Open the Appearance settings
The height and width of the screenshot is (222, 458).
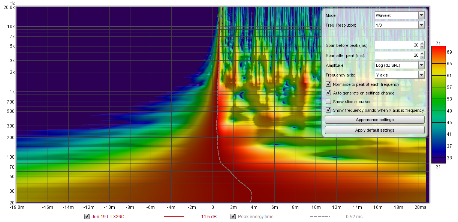tap(374, 120)
